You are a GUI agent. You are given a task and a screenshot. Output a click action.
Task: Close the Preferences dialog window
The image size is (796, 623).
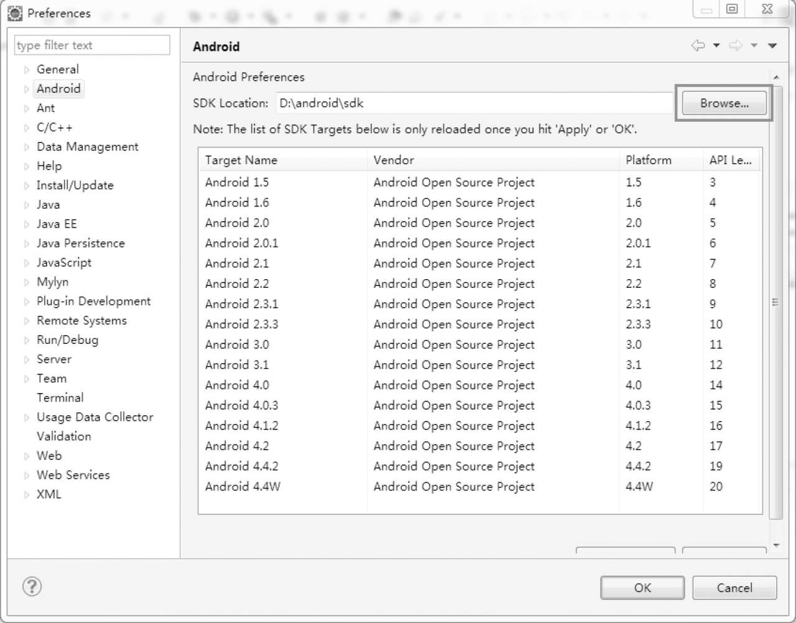click(x=767, y=9)
